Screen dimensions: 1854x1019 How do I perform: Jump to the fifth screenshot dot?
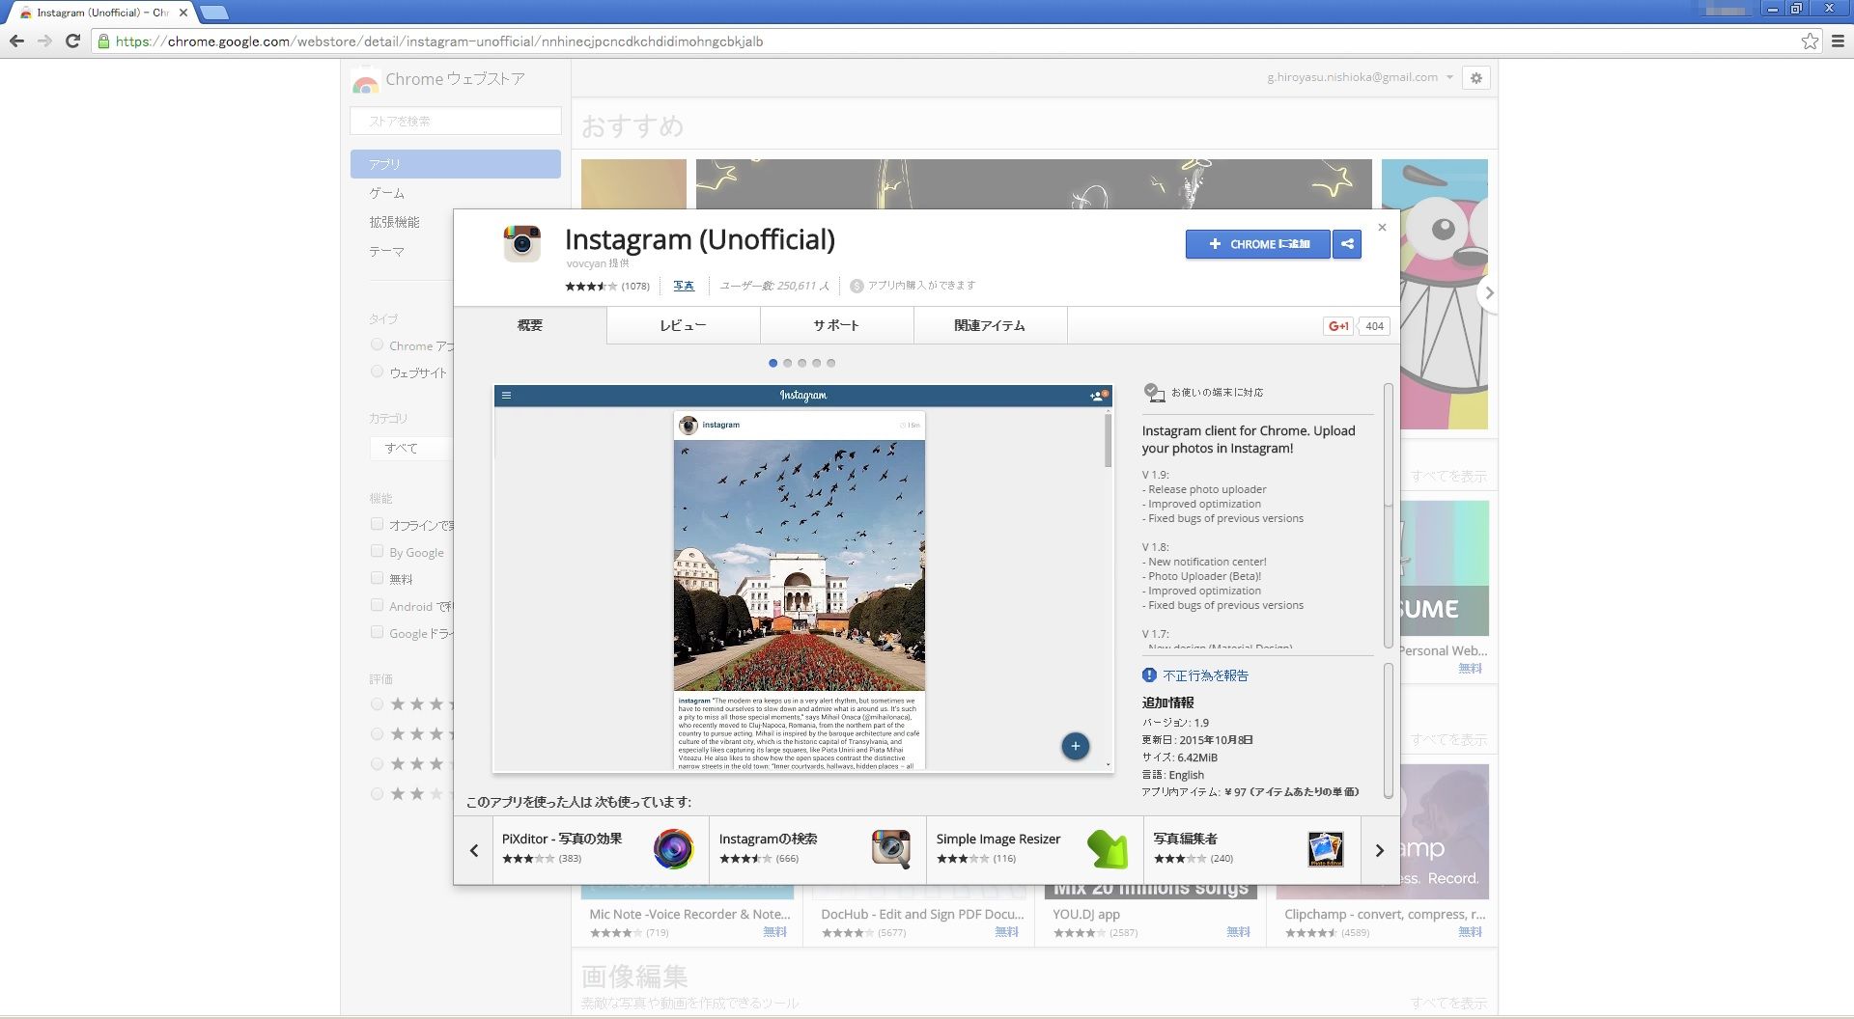[831, 363]
